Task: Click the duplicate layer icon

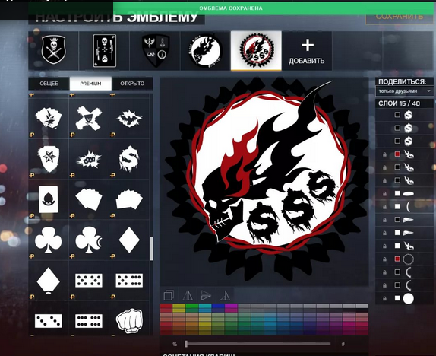Action: (169, 295)
